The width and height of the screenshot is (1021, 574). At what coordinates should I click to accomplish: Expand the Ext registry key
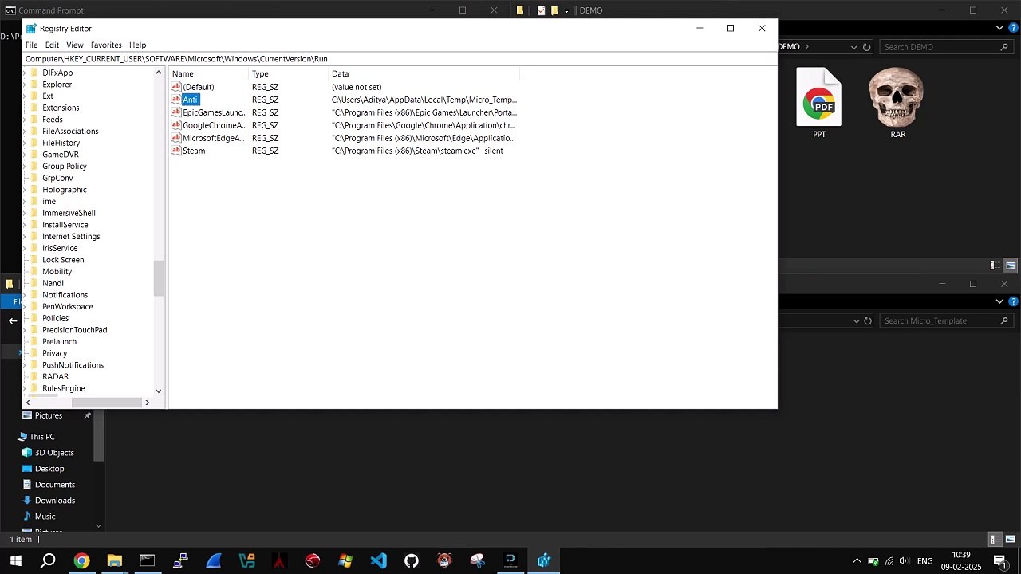[x=24, y=96]
